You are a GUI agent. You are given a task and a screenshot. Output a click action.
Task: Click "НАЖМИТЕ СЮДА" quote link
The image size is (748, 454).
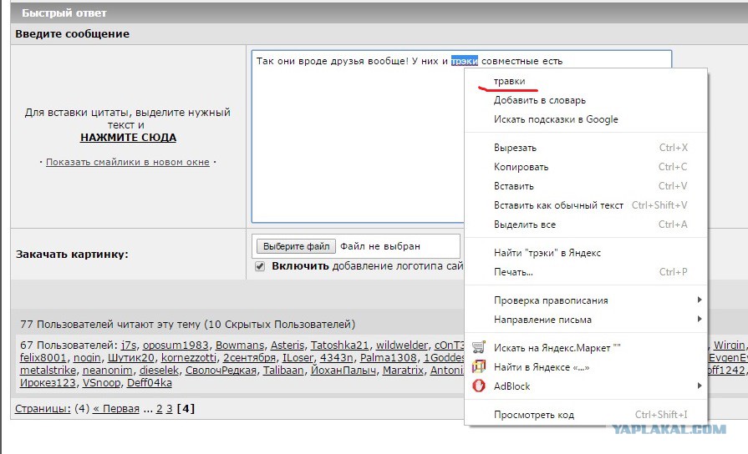(x=129, y=138)
